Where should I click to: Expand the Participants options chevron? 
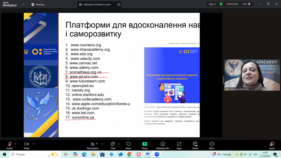coord(102,144)
